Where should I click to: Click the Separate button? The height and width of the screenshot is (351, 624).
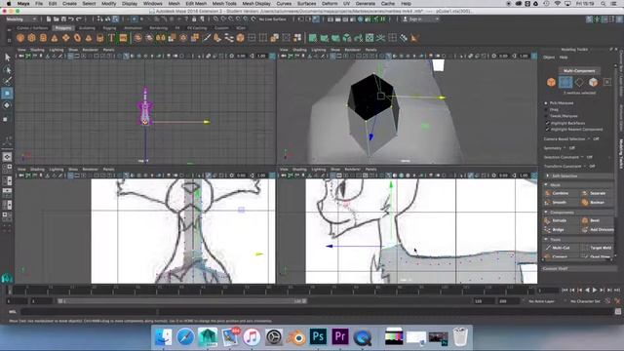coord(598,193)
